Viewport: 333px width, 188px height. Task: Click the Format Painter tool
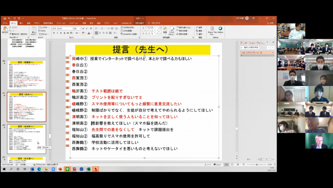click(x=18, y=34)
